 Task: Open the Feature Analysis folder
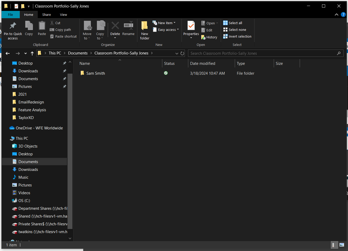click(x=32, y=110)
